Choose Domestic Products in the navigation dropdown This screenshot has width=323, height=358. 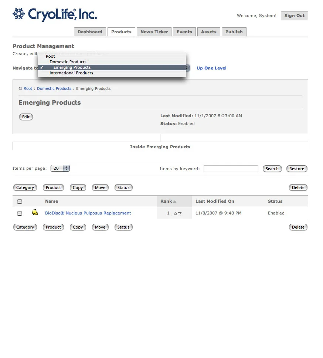[x=112, y=62]
